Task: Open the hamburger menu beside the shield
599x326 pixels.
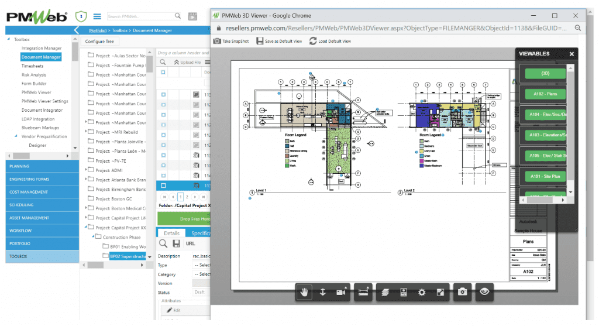Action: (98, 16)
